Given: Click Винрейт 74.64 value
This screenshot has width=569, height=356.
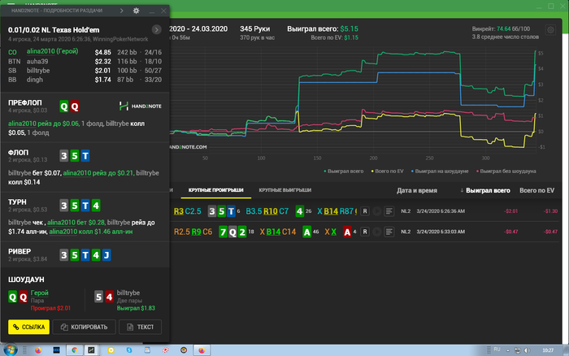Looking at the screenshot, I should pyautogui.click(x=503, y=28).
